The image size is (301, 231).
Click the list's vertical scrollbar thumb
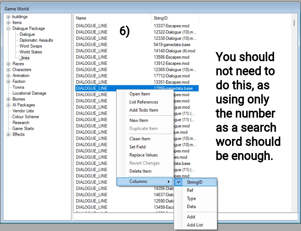(x=294, y=23)
